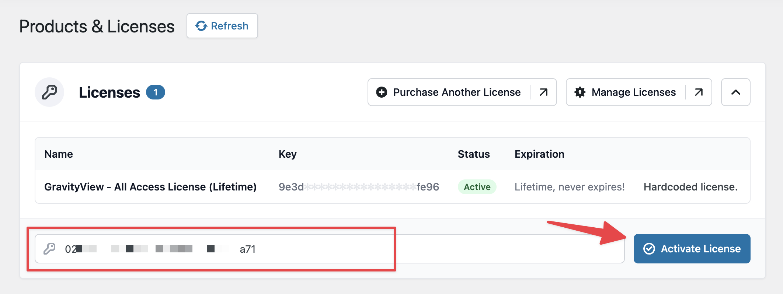Screen dimensions: 783x294
Task: Click the Expiration column header
Action: [x=539, y=154]
